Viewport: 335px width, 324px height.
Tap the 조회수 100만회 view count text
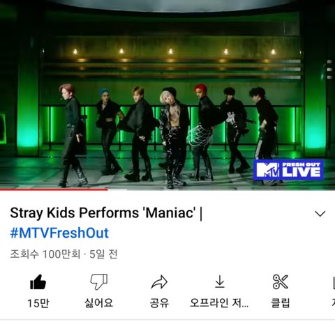pos(45,254)
